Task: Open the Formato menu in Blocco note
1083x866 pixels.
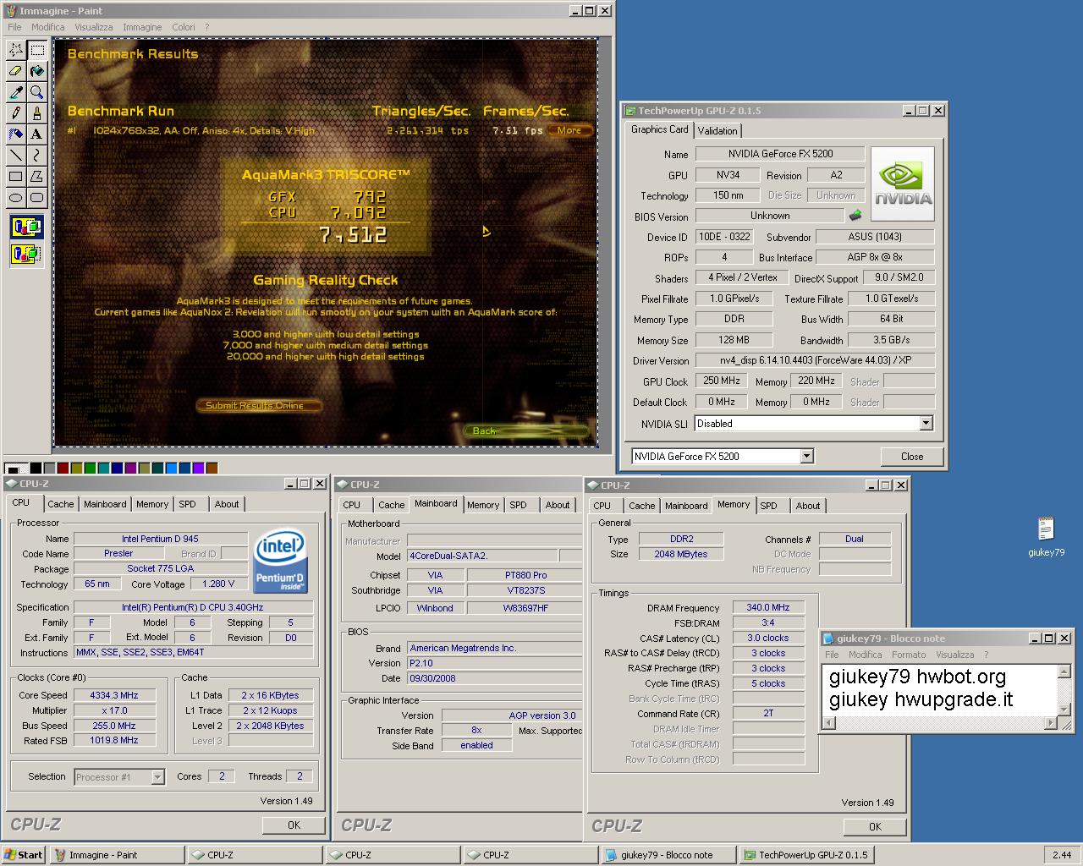Action: coord(909,655)
